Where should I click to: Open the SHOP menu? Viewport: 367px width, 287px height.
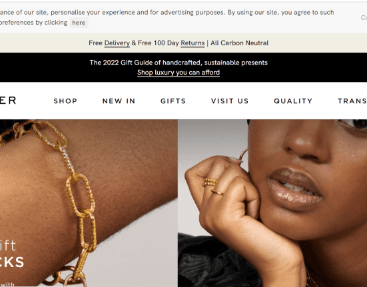pyautogui.click(x=65, y=101)
